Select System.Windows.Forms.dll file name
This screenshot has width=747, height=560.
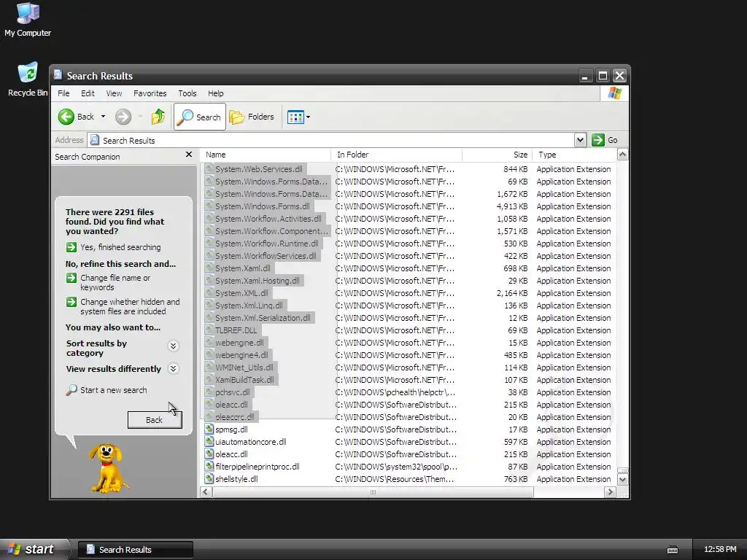262,206
